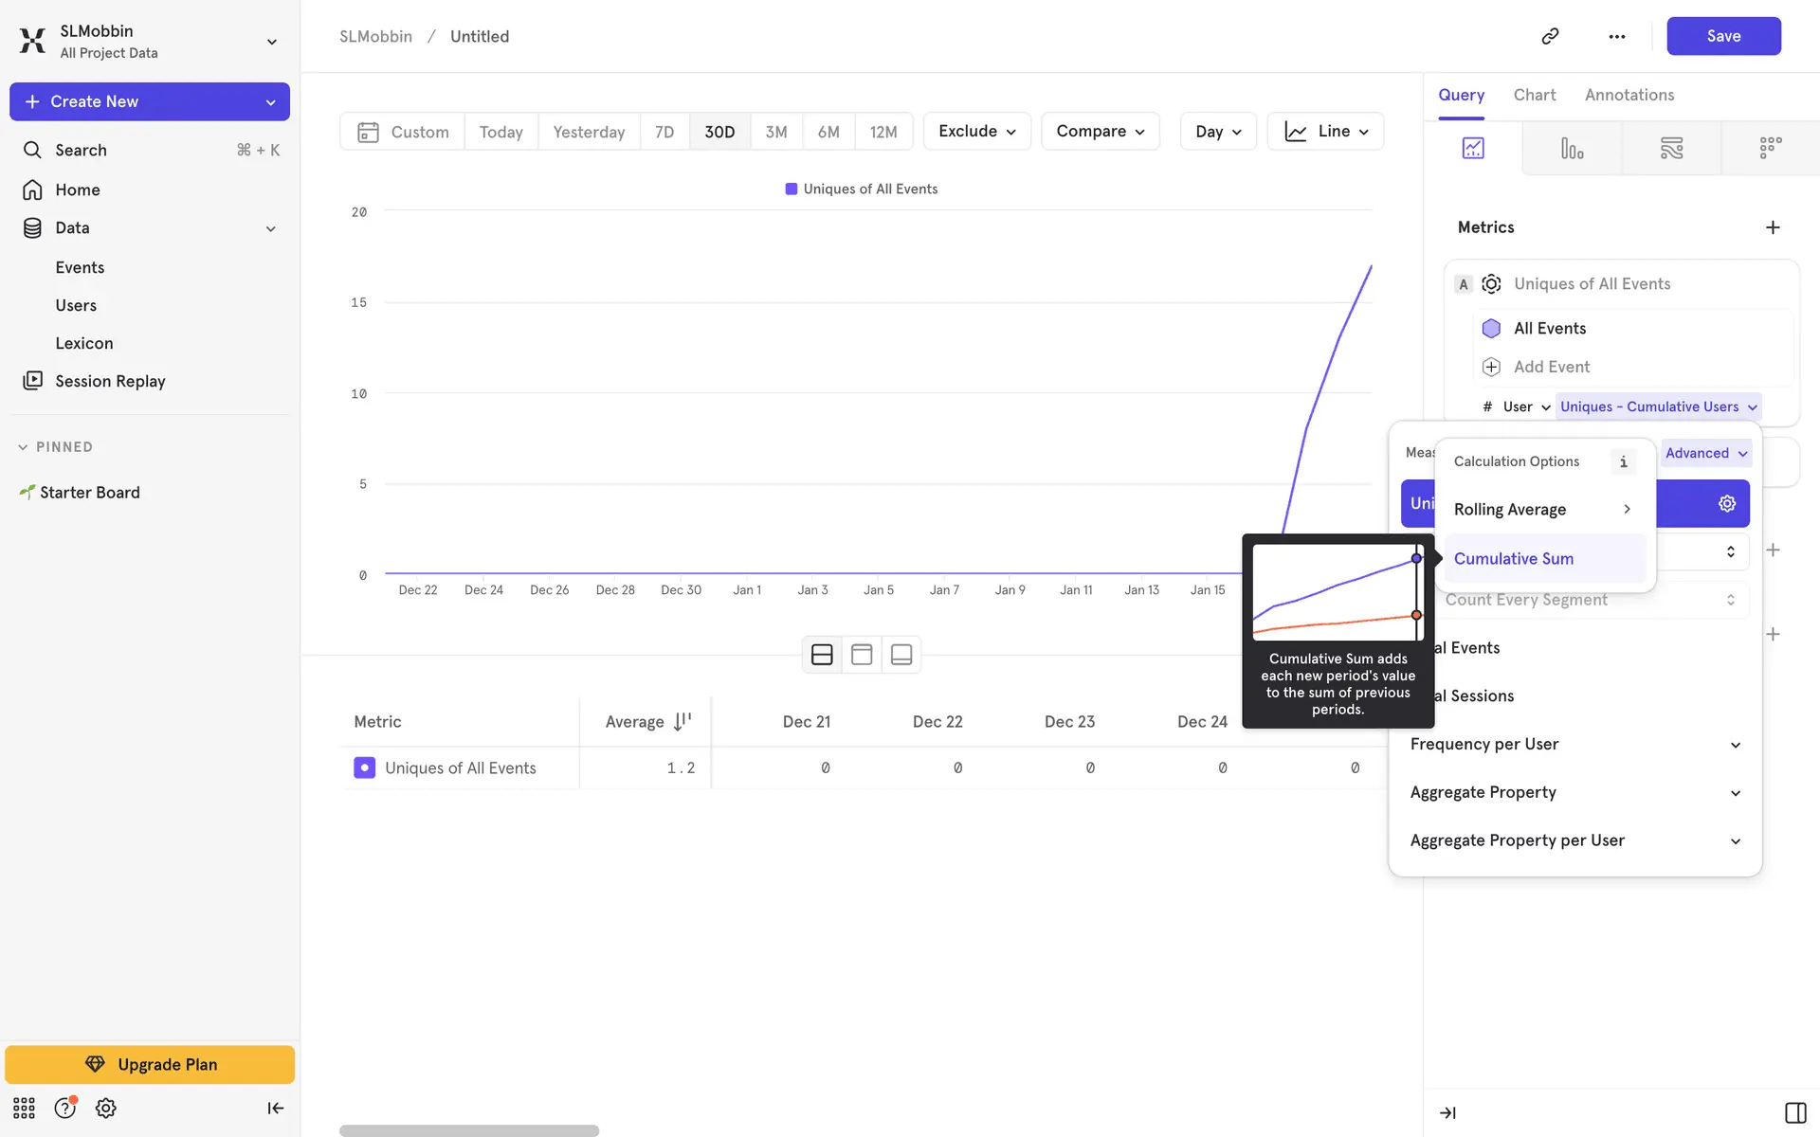Open the settings gear in bottom sidebar
Image resolution: width=1820 pixels, height=1137 pixels.
[x=105, y=1108]
